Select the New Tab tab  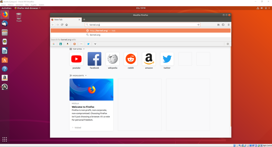(65, 20)
